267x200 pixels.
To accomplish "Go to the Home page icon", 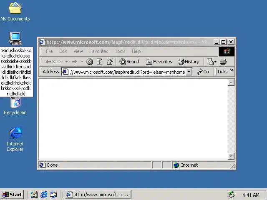I will [110, 62].
